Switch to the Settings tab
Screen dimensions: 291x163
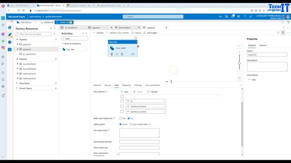(x=138, y=85)
